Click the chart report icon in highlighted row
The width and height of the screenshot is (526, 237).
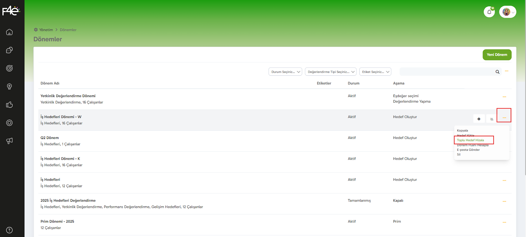(x=492, y=119)
